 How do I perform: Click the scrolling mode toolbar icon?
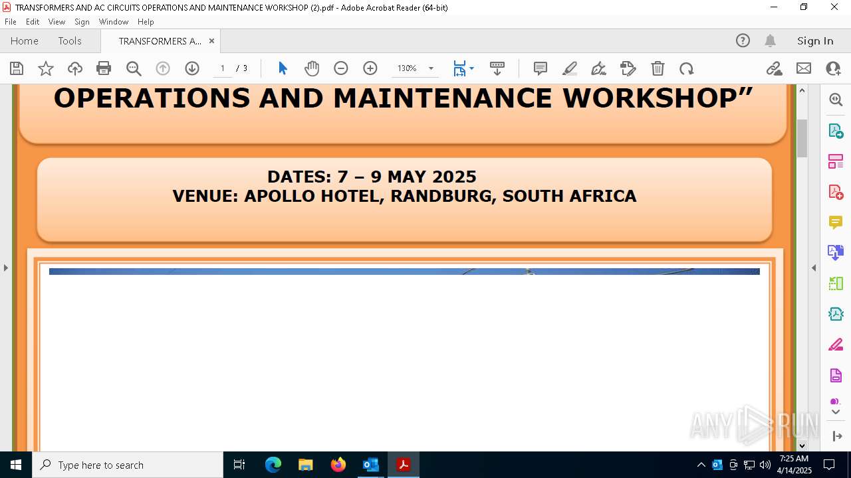(x=497, y=68)
